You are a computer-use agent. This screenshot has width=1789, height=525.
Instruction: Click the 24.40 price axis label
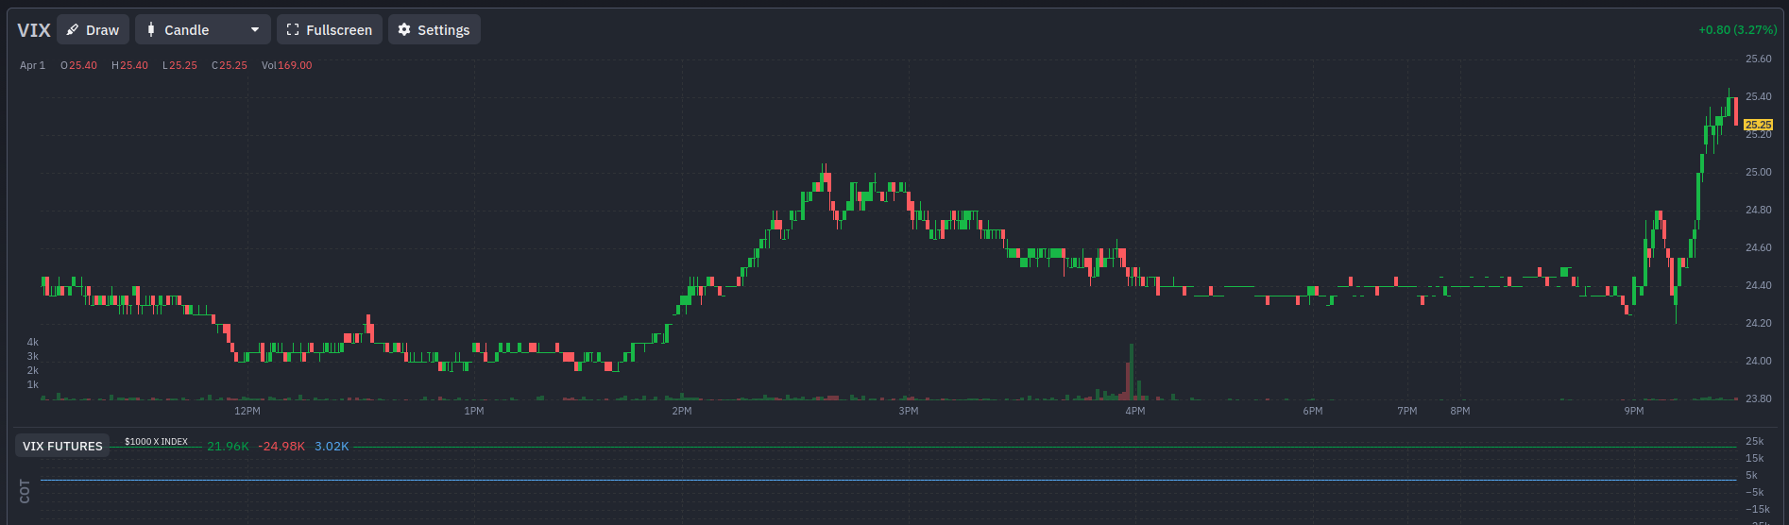pos(1759,285)
